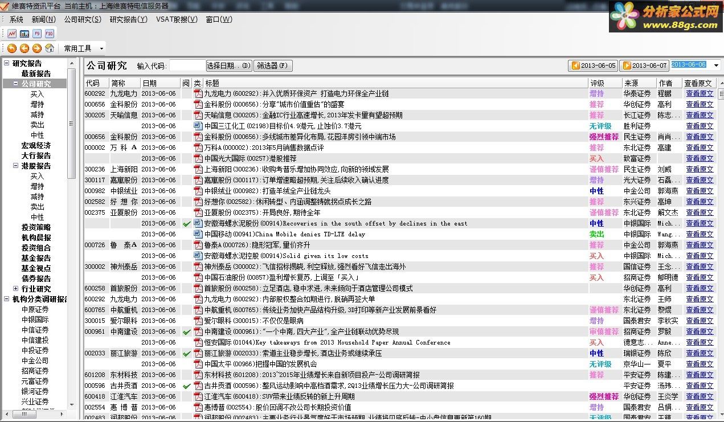Screen dimensions: 724x422
Task: Open document icon for 安徽海螺水泥 Recoveries report
Action: pyautogui.click(x=198, y=223)
